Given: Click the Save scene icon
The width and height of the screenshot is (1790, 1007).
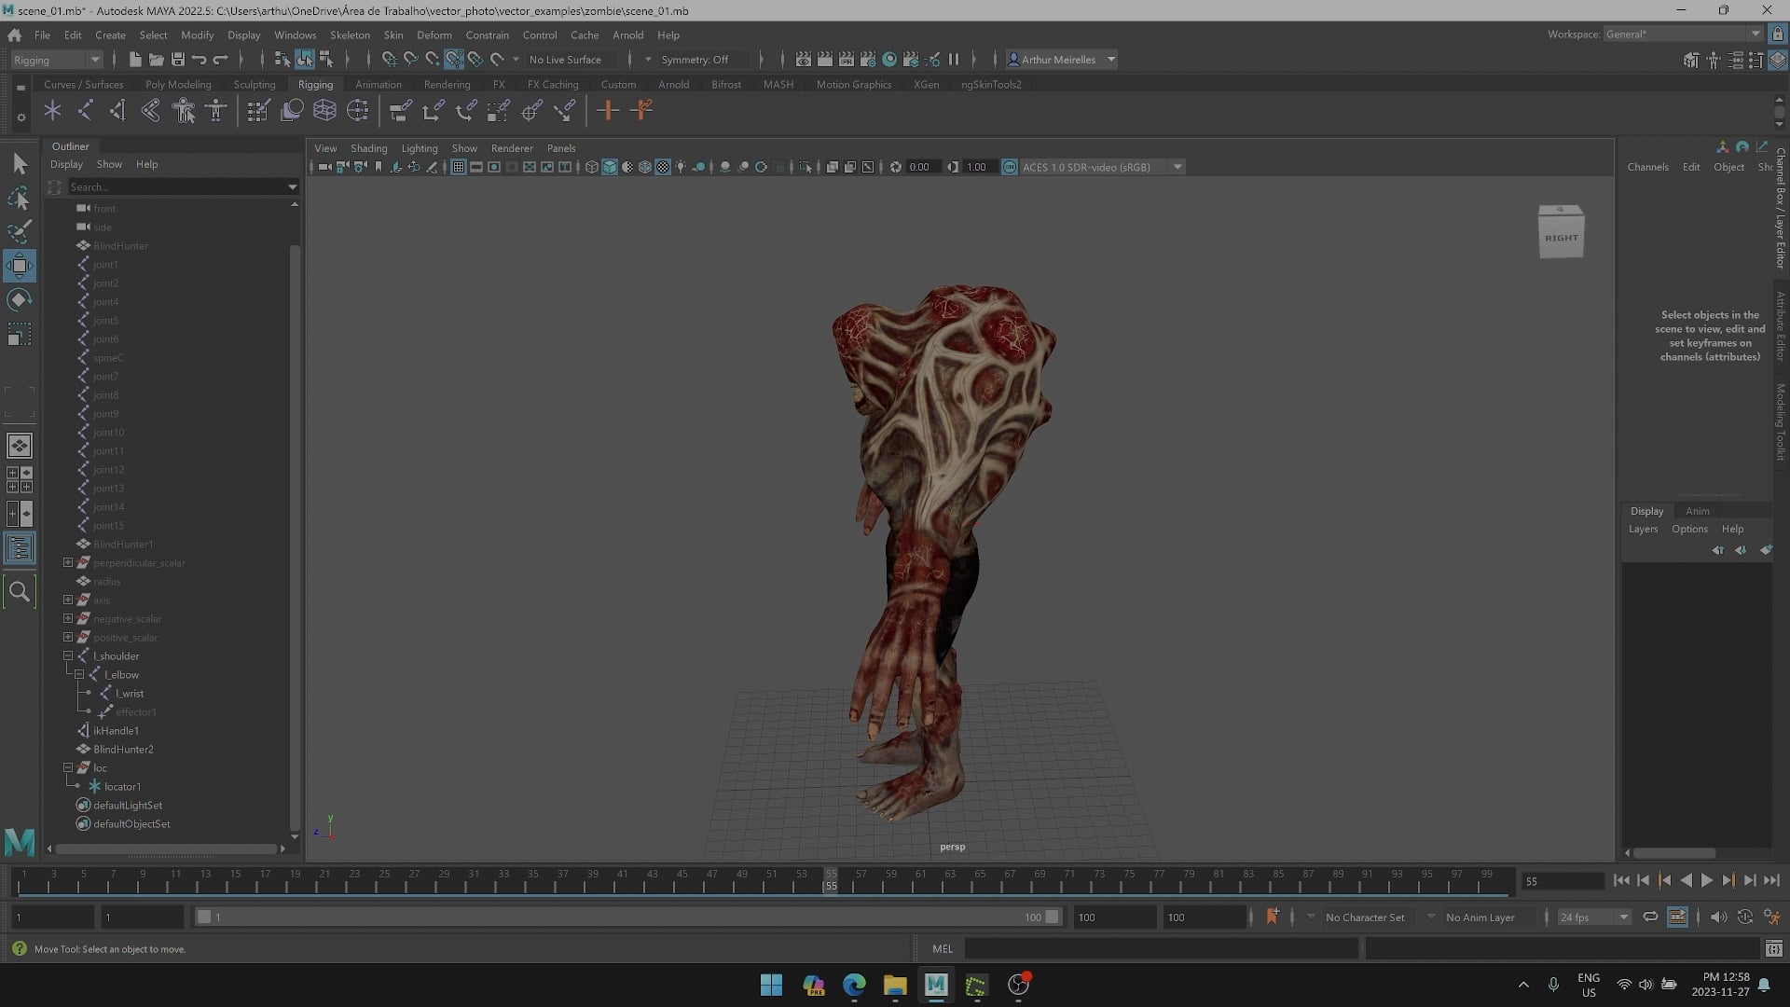Looking at the screenshot, I should point(177,60).
